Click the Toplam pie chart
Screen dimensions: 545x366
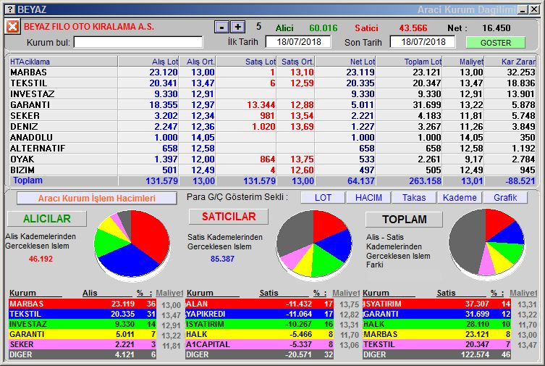(486, 243)
